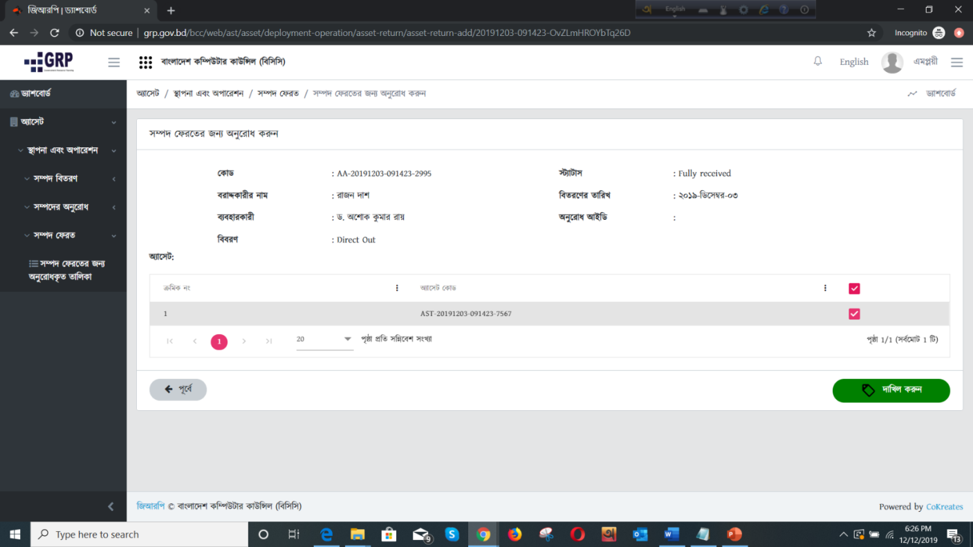
Task: Open column menu for অ্যাসেট কোড
Action: (x=825, y=288)
